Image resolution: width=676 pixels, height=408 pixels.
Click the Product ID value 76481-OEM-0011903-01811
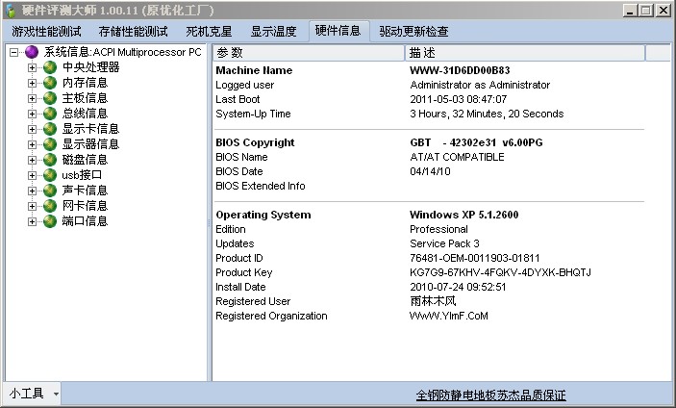(x=475, y=258)
